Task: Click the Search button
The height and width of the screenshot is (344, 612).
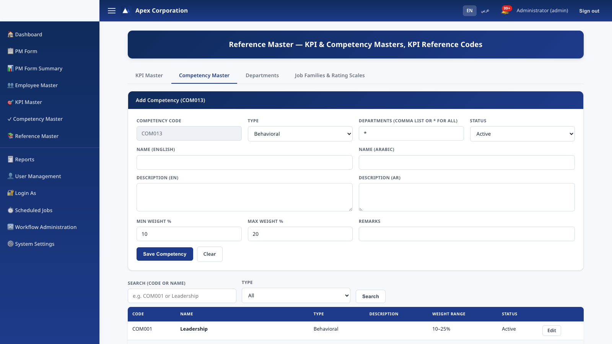Action: pos(371,296)
